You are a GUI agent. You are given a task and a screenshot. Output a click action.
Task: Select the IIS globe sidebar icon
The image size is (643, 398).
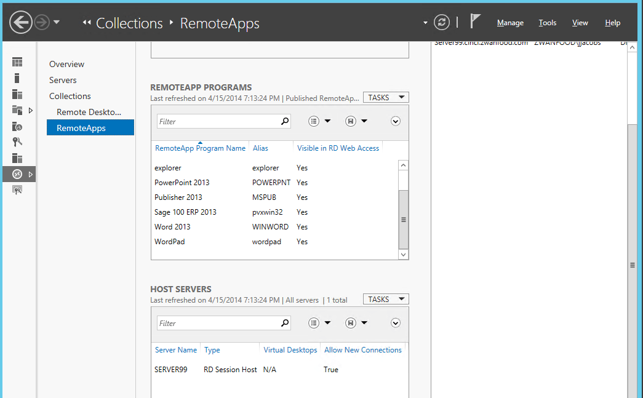[x=17, y=126]
